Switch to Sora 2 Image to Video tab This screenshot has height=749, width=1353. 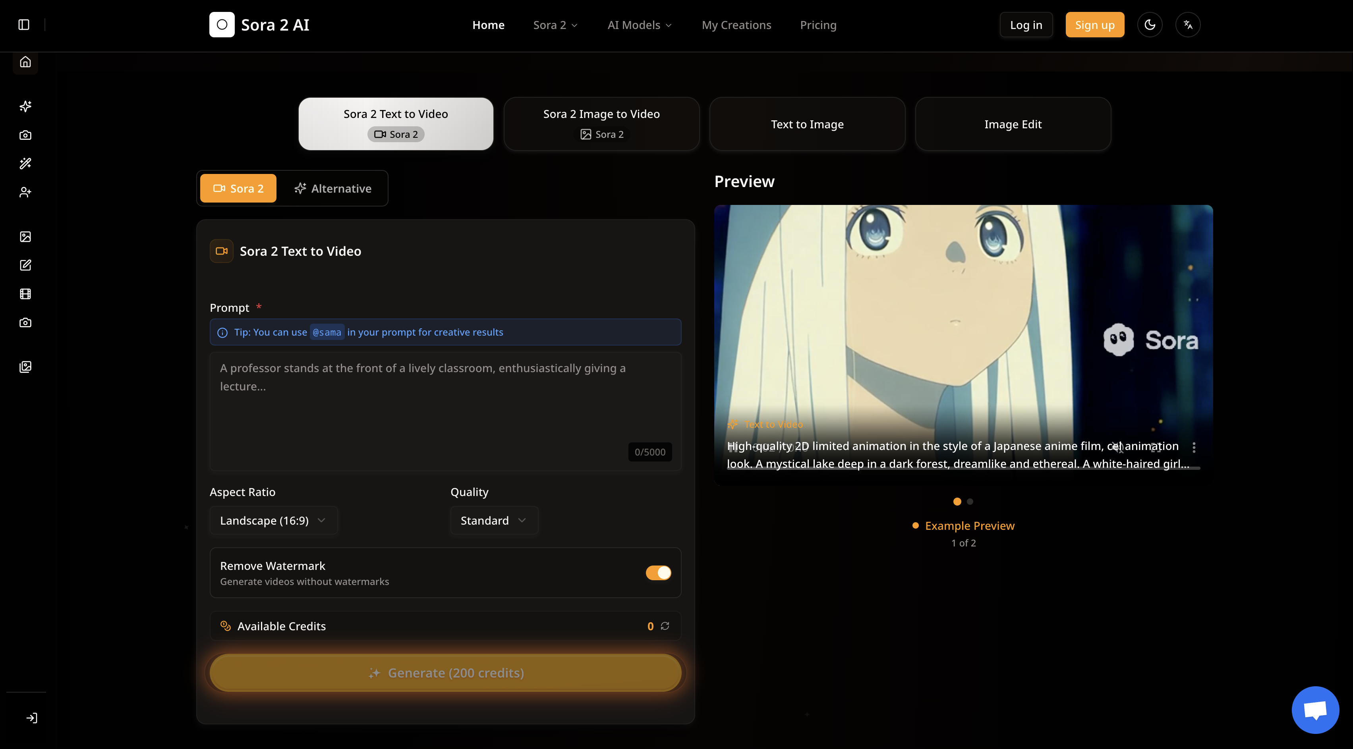coord(601,124)
